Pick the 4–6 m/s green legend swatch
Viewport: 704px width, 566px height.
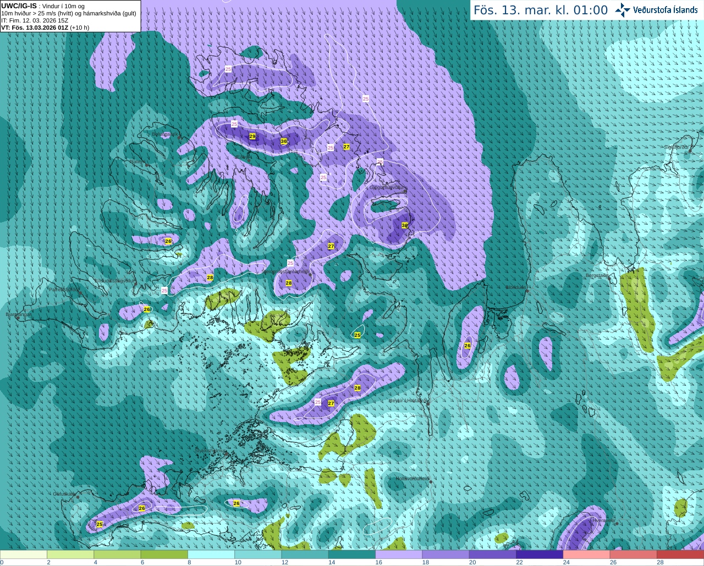[117, 554]
